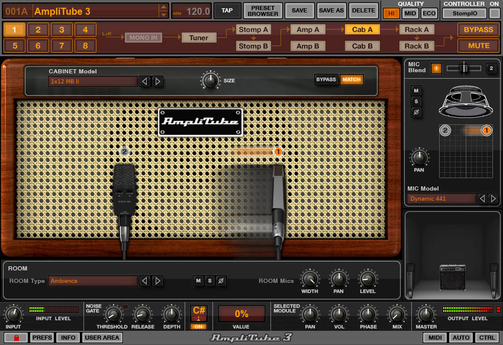Screen dimensions: 503x345
Task: Click the selected module MIX knob
Action: (x=397, y=314)
